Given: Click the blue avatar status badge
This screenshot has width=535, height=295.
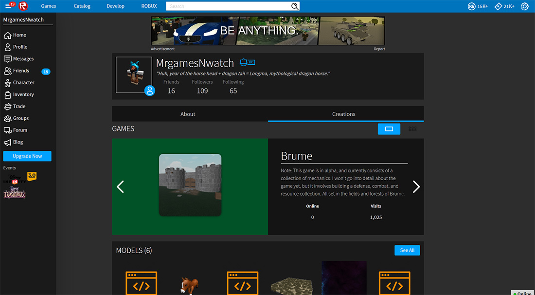Looking at the screenshot, I should pyautogui.click(x=150, y=91).
